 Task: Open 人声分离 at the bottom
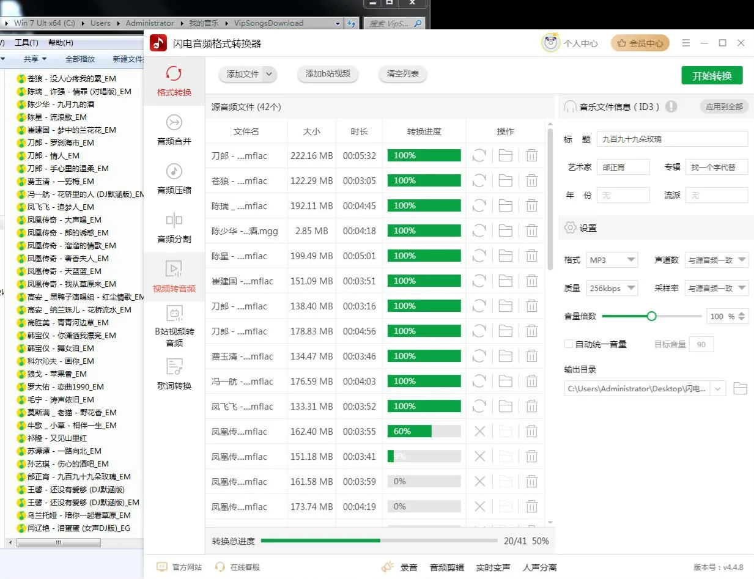coord(539,567)
